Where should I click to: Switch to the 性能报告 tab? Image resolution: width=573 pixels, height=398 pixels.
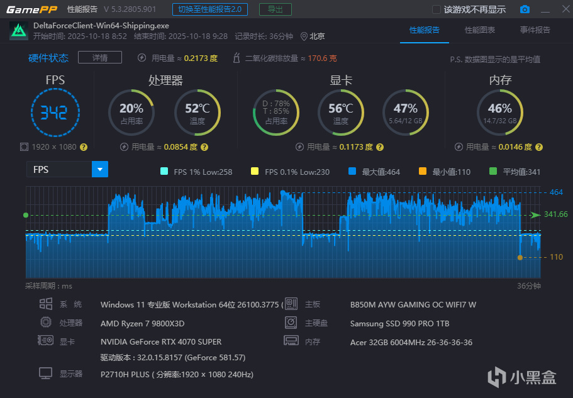(425, 30)
